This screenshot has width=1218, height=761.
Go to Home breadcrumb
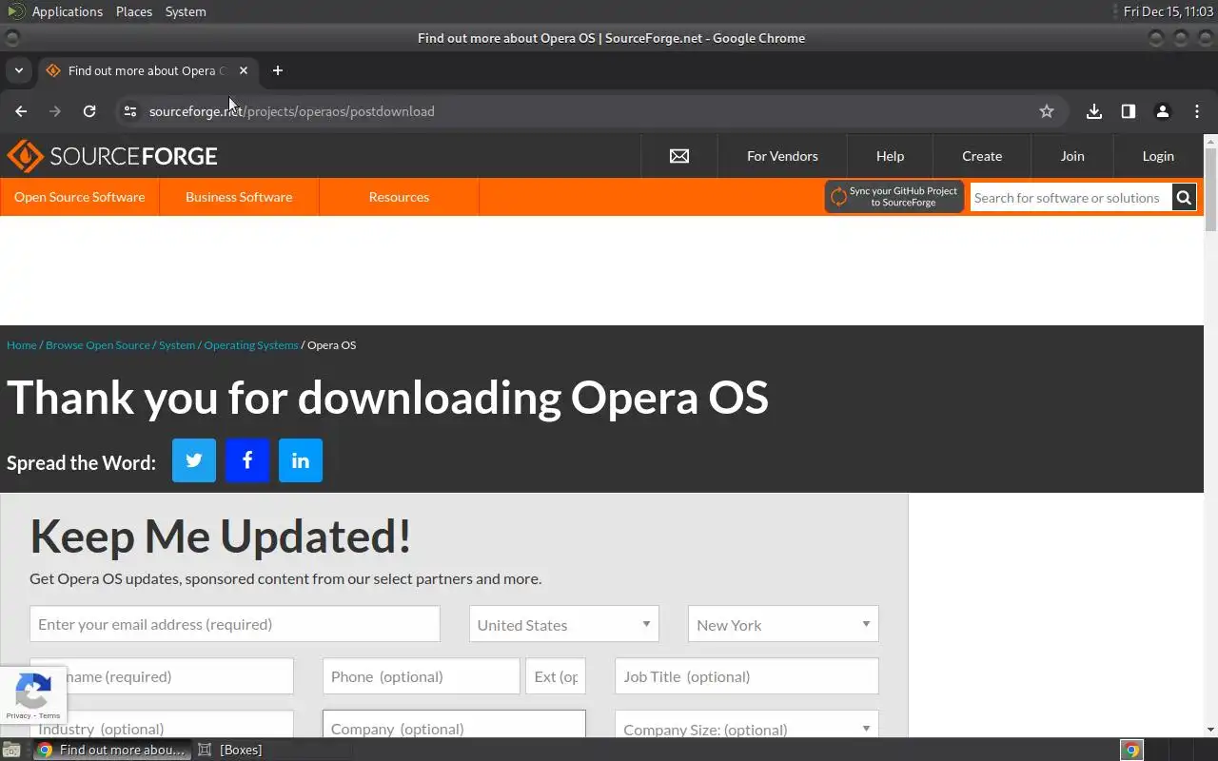(x=22, y=345)
